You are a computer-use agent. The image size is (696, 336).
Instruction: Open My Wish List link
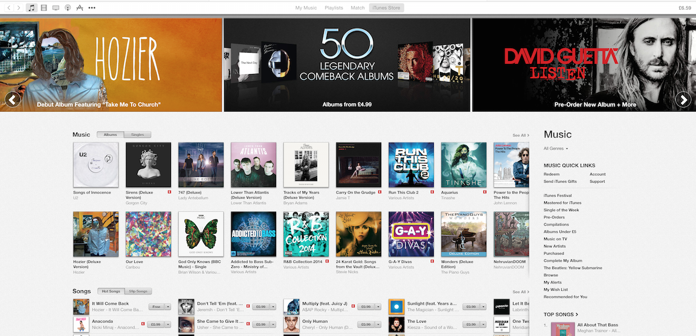(x=555, y=290)
